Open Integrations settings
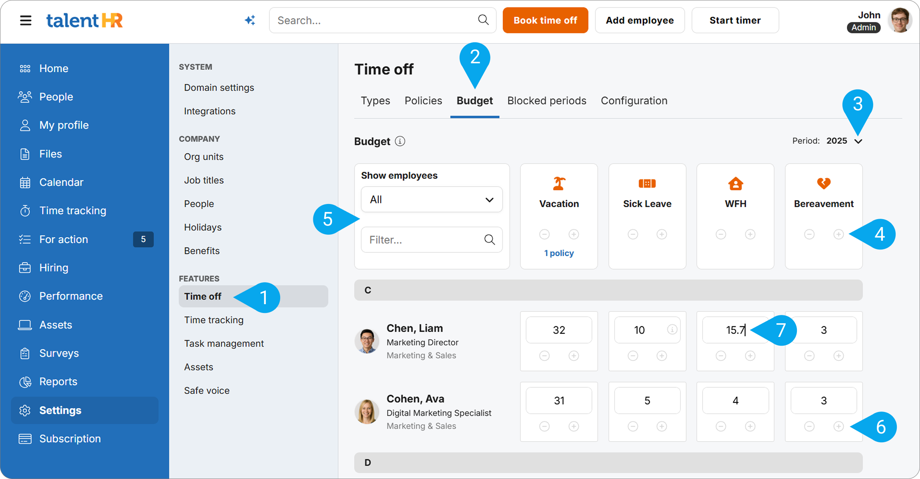The image size is (920, 479). tap(210, 111)
